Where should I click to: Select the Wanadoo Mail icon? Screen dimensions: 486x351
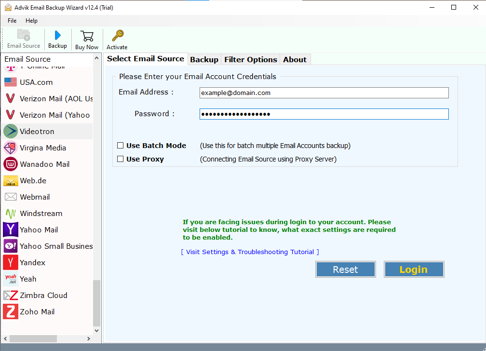click(x=11, y=164)
